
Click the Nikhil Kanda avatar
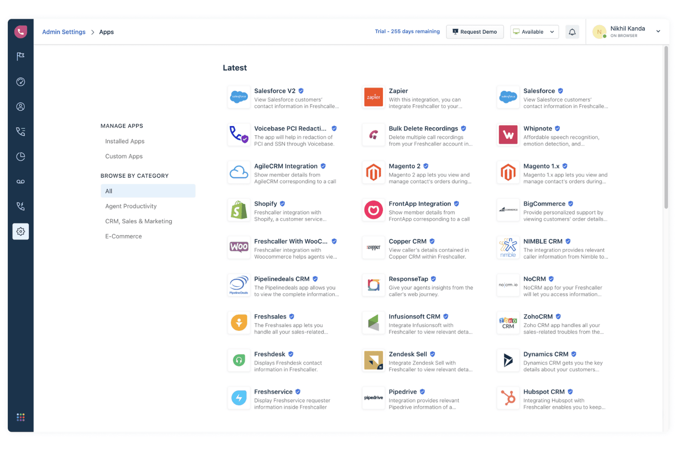599,32
